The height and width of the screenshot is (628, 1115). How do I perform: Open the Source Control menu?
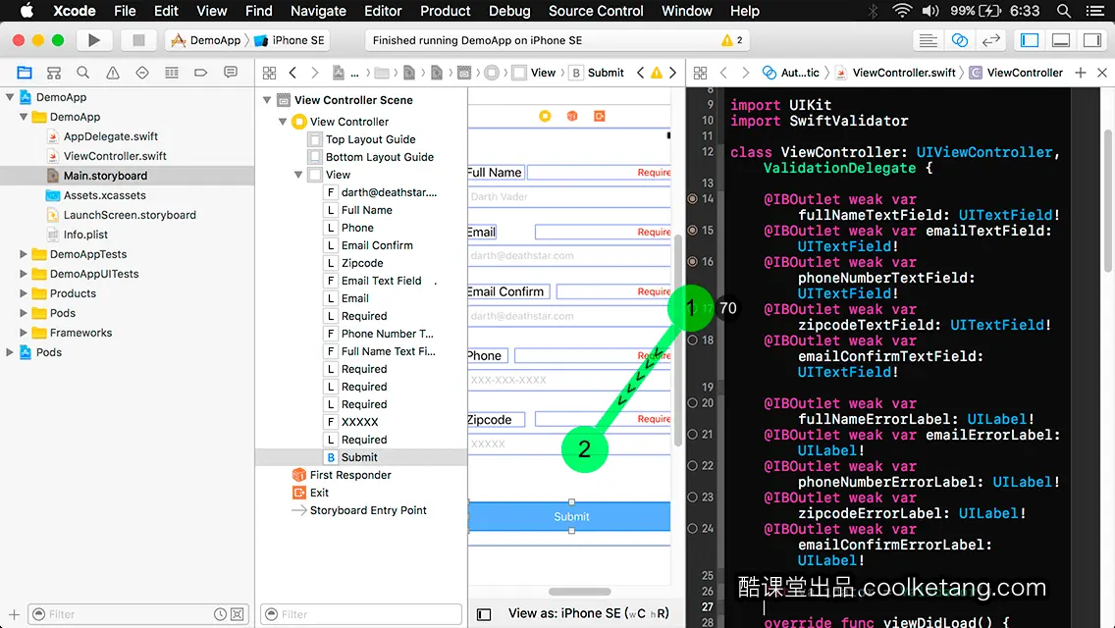coord(596,11)
